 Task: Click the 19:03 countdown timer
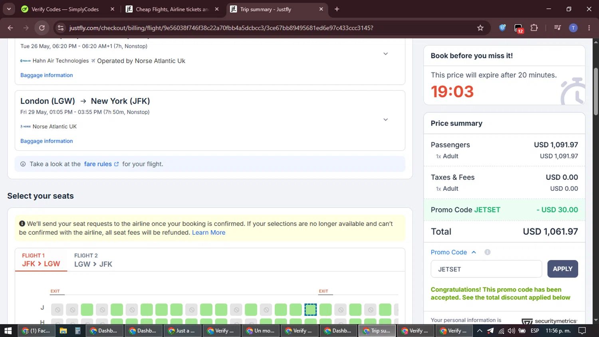(x=452, y=92)
